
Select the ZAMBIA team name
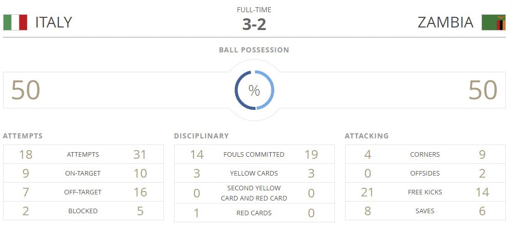(x=445, y=22)
